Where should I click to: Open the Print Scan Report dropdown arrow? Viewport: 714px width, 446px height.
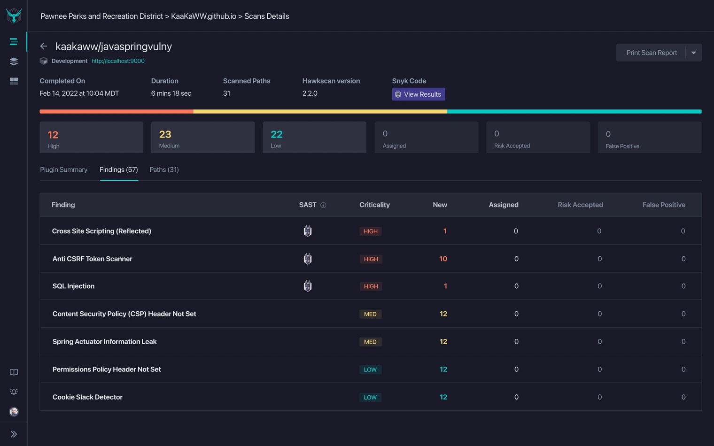pyautogui.click(x=694, y=52)
